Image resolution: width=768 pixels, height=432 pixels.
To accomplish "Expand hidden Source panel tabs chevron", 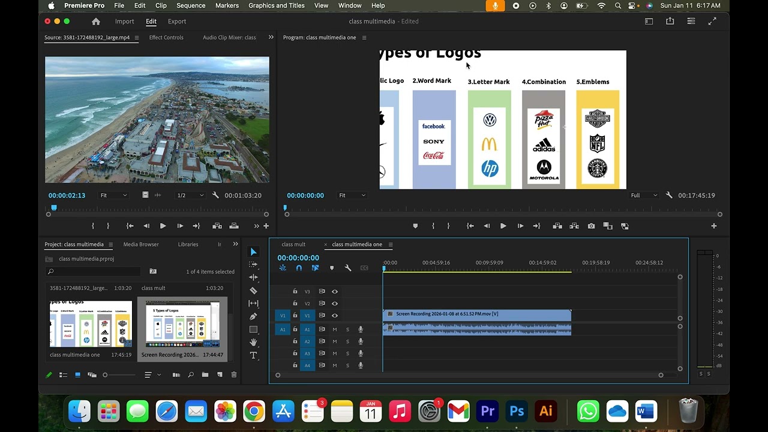I will (271, 37).
